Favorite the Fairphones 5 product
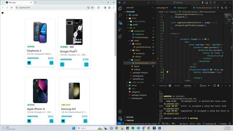The height and width of the screenshot is (131, 233). click(29, 63)
